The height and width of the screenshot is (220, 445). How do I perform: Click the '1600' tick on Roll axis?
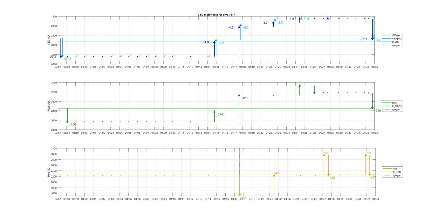pos(54,194)
